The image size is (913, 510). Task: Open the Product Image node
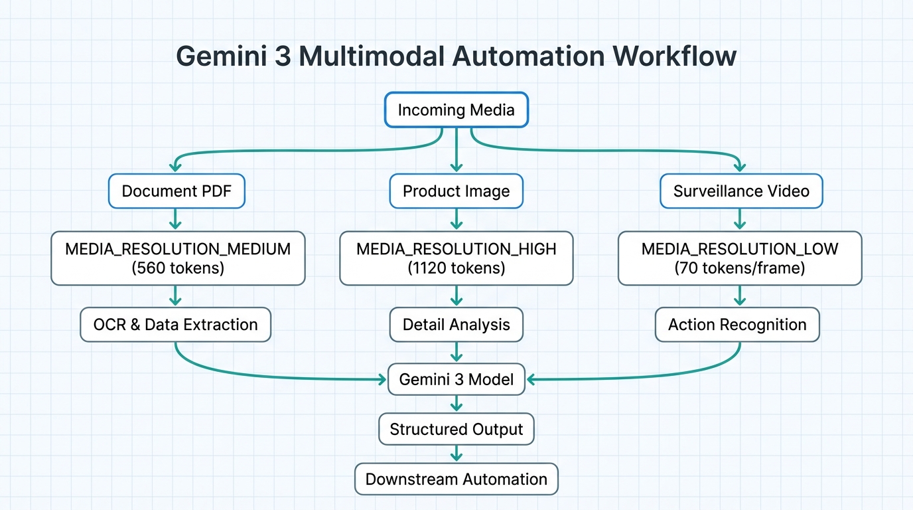coord(456,191)
